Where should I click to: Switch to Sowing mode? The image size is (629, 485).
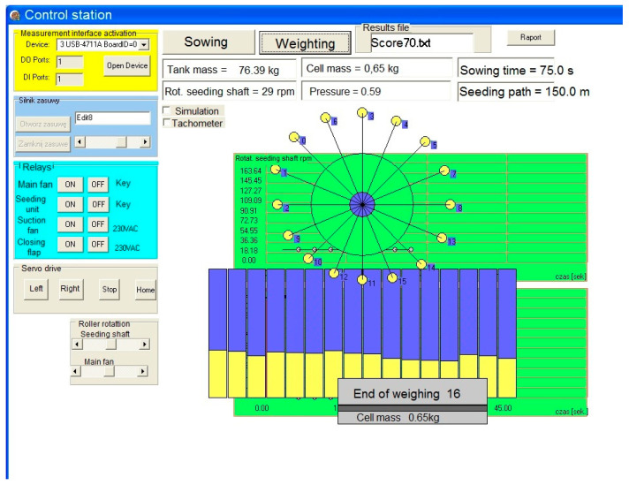pyautogui.click(x=206, y=42)
